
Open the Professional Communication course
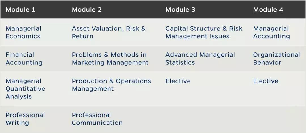[x=97, y=119]
